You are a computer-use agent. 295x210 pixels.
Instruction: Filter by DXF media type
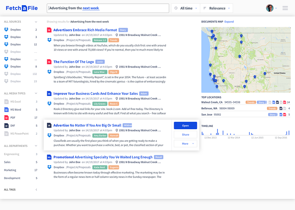(x=21, y=125)
